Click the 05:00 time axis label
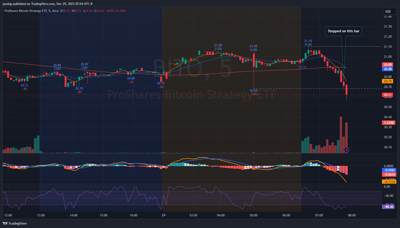 coord(253,215)
